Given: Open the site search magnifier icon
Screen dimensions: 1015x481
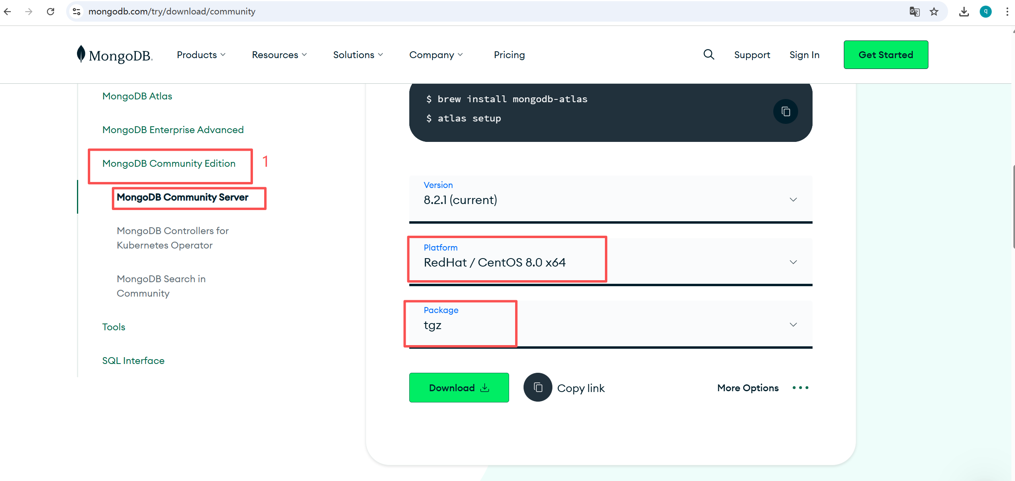Looking at the screenshot, I should 709,55.
